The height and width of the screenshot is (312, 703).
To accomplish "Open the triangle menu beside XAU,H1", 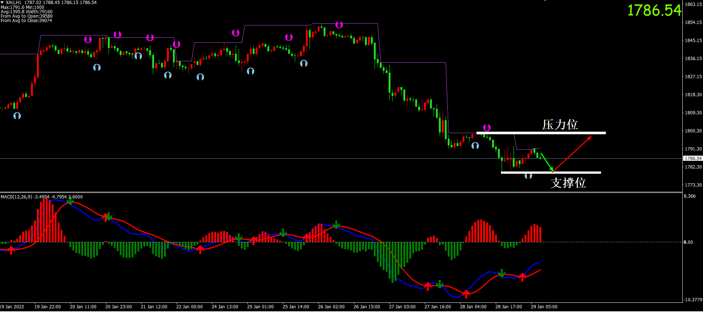I will [x=2, y=3].
